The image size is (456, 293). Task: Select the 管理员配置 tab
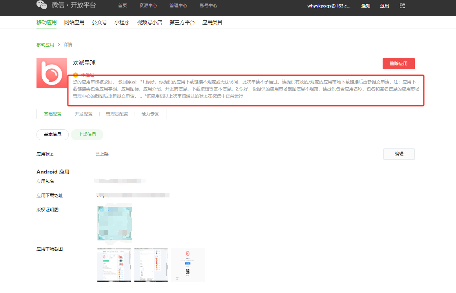(117, 114)
